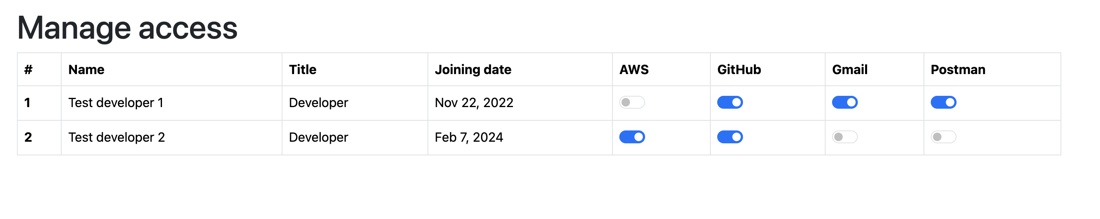Click the Title column header

pyautogui.click(x=303, y=70)
